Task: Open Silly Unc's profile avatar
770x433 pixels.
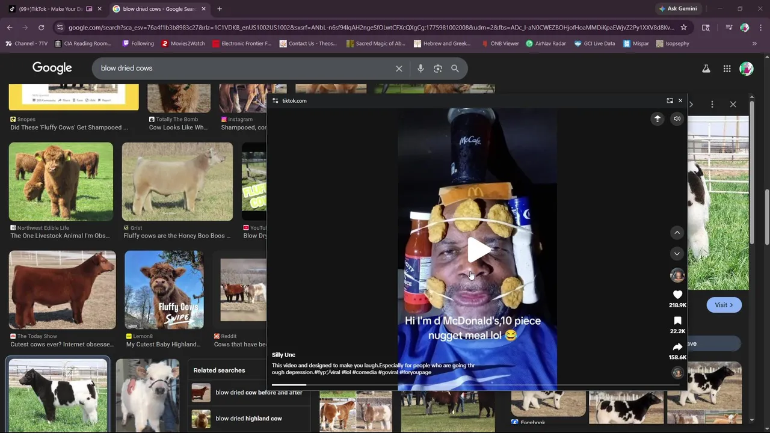Action: coord(677,275)
